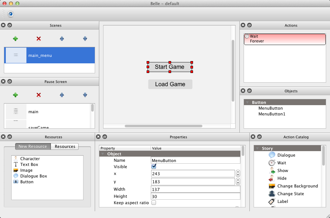Screen dimensions: 330x218
Task: Choose Character resource type
Action: [26, 159]
